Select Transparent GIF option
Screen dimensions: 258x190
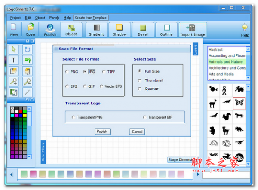144,117
